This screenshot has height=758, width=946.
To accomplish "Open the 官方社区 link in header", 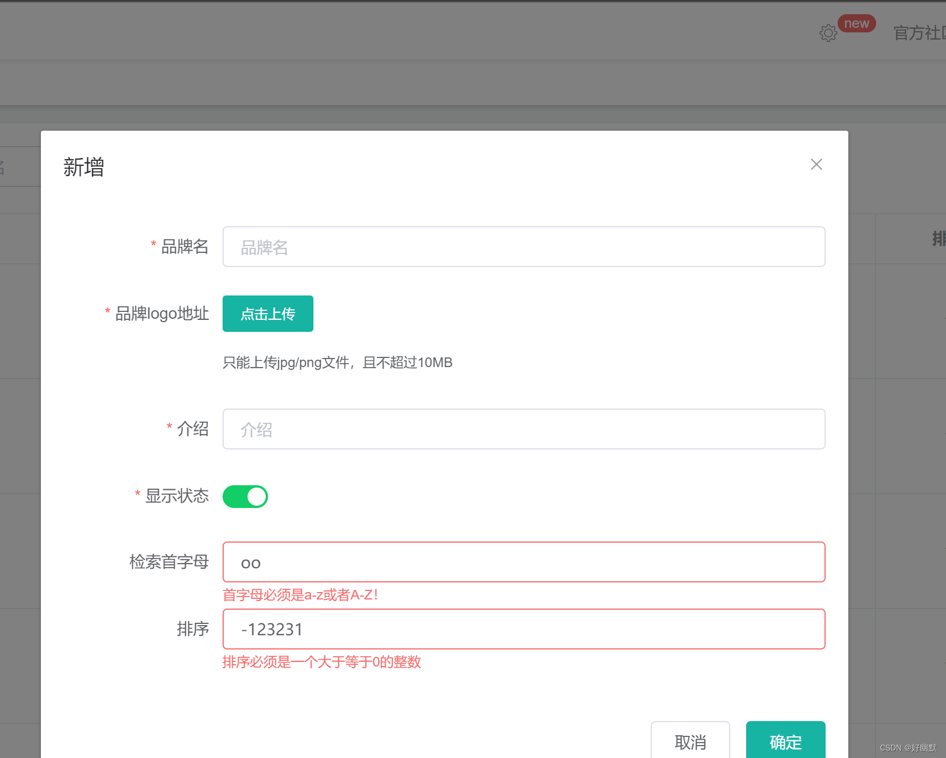I will coord(919,33).
